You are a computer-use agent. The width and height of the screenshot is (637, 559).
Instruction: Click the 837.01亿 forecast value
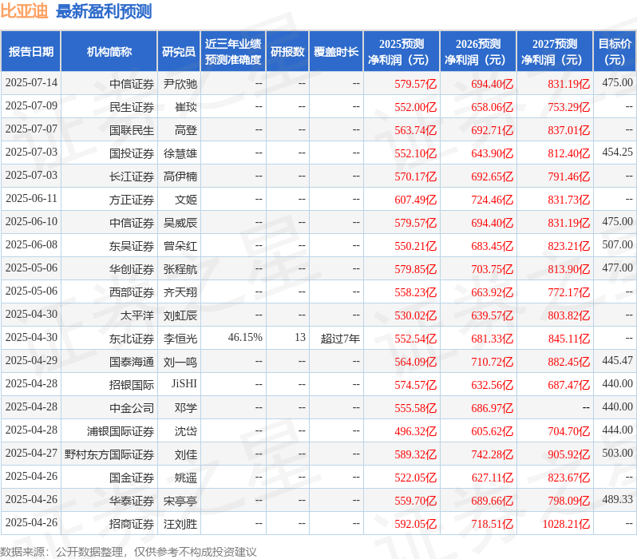click(568, 130)
